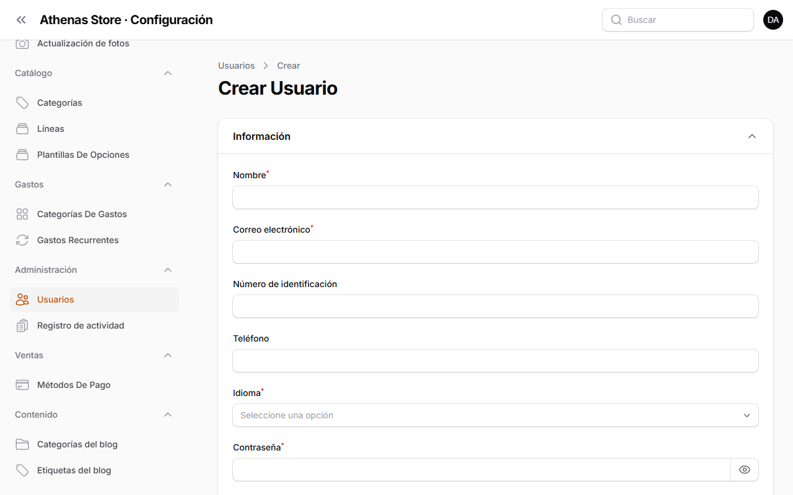Click Athenas Store · Configuración title
Image resolution: width=793 pixels, height=495 pixels.
[x=126, y=20]
